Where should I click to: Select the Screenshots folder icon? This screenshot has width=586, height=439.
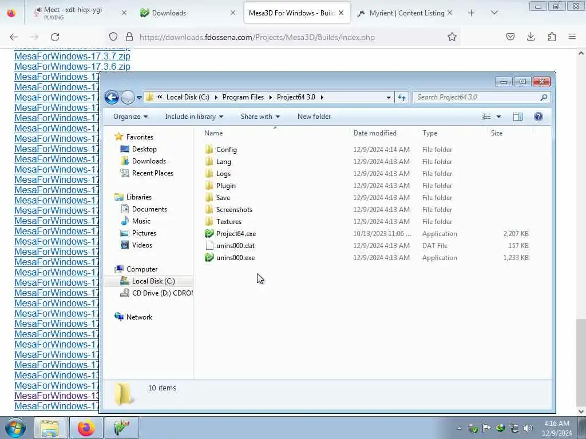pos(209,209)
